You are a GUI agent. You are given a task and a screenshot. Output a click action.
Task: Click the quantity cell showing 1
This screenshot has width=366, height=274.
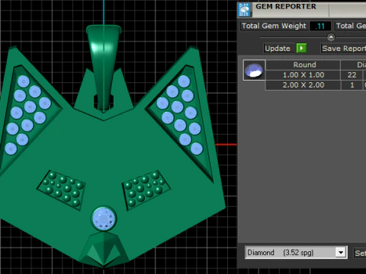(352, 85)
